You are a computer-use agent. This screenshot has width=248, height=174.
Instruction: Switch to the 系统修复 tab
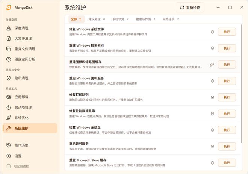120,19
